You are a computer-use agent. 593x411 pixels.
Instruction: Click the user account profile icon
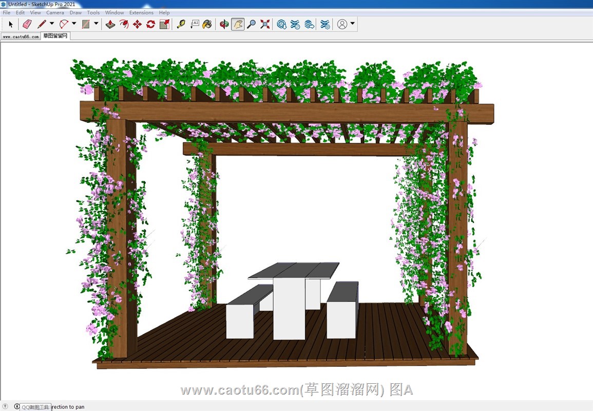point(342,25)
